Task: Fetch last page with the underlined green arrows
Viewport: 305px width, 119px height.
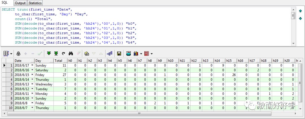Action: point(56,53)
